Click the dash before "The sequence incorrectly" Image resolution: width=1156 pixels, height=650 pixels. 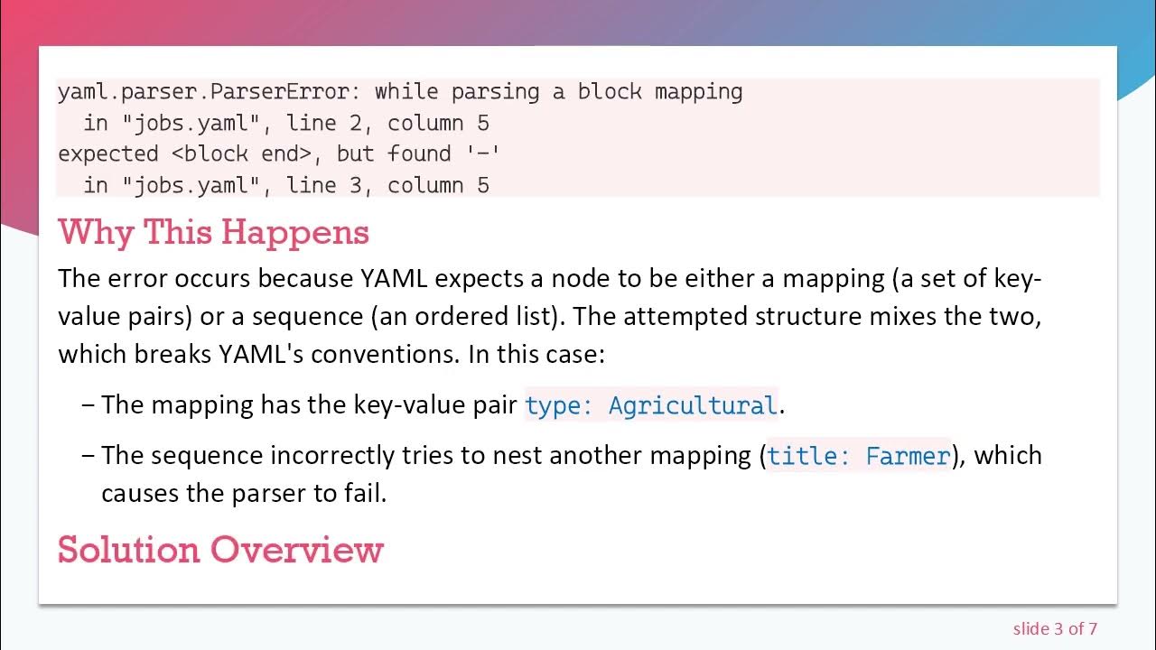coord(88,455)
